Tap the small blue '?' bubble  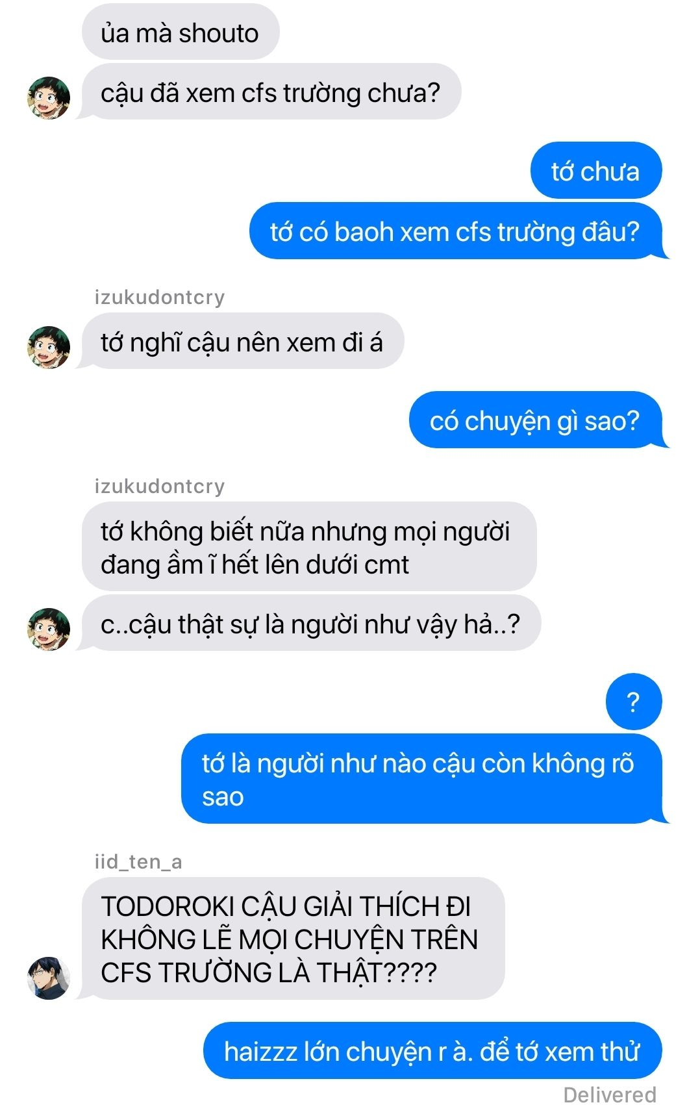point(634,702)
